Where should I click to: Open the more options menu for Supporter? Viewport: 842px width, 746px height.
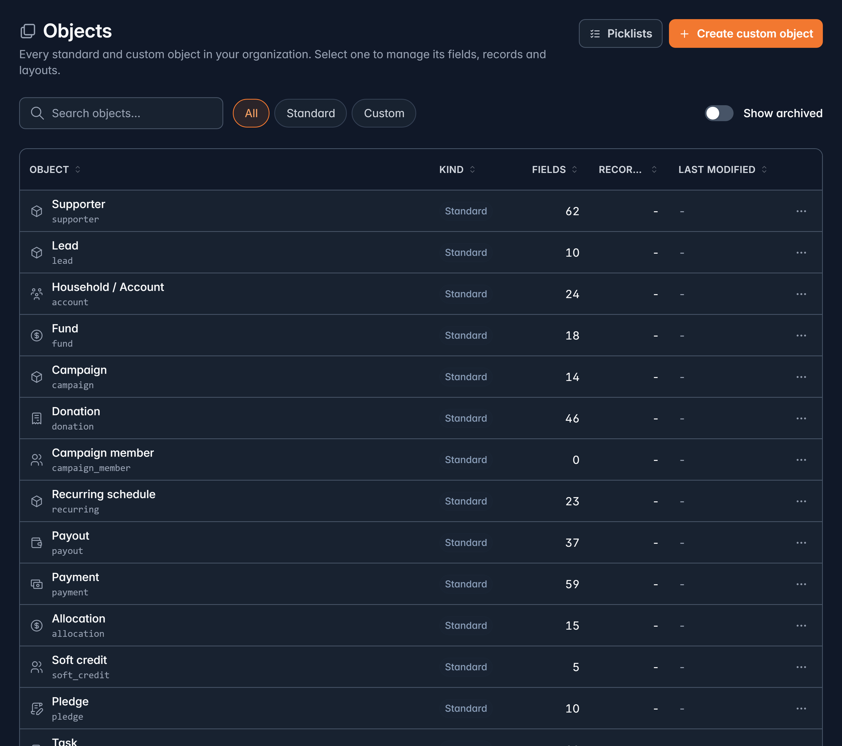(801, 211)
